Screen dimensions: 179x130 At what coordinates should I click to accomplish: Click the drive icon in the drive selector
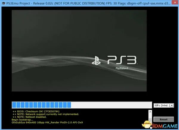pyautogui.click(x=156, y=105)
